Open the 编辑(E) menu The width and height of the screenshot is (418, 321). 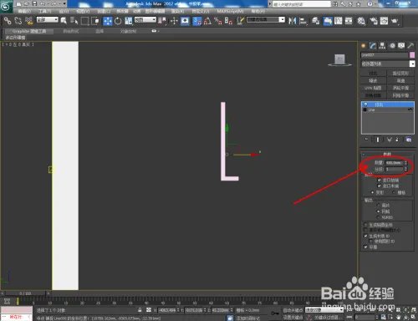[x=24, y=11]
